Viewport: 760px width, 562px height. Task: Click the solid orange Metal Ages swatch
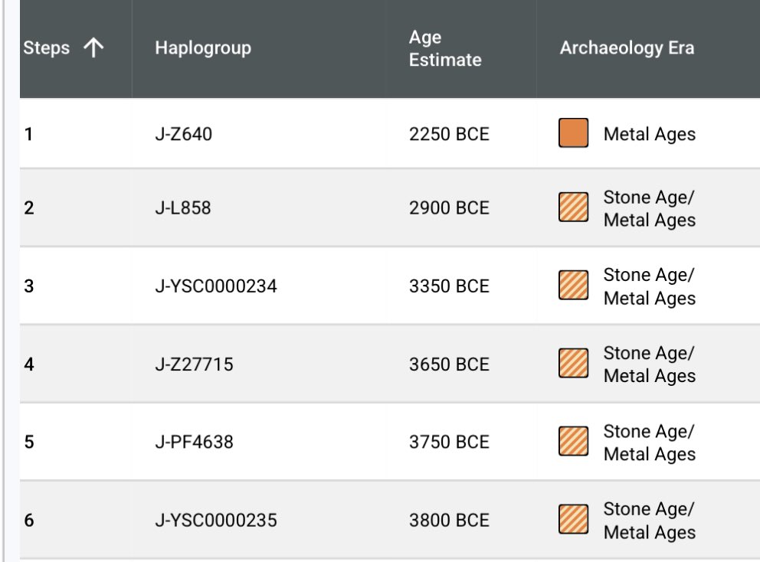[x=574, y=133]
